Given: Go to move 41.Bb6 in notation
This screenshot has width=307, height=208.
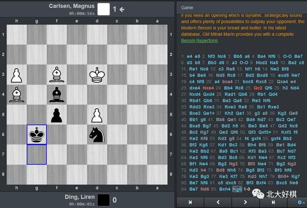Looking at the screenshot, I should pyautogui.click(x=220, y=120).
